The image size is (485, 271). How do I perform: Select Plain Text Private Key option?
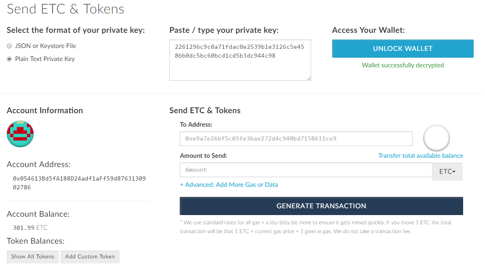tap(9, 59)
